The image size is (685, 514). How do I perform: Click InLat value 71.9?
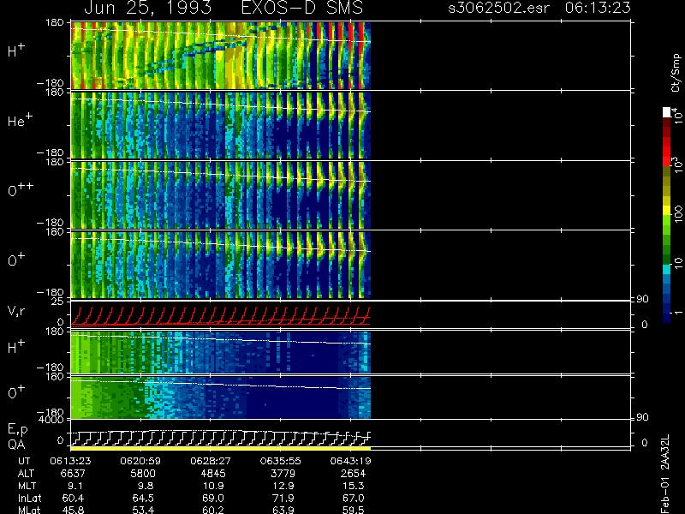point(283,498)
